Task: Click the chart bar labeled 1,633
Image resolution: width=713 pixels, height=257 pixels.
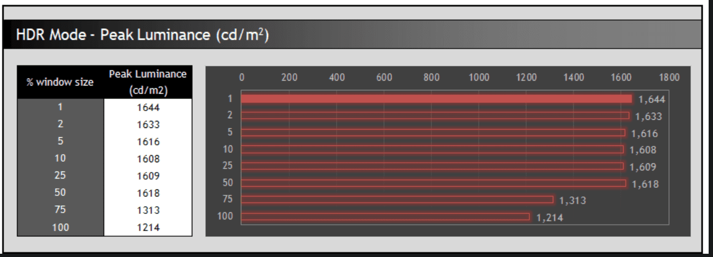Action: pos(435,115)
